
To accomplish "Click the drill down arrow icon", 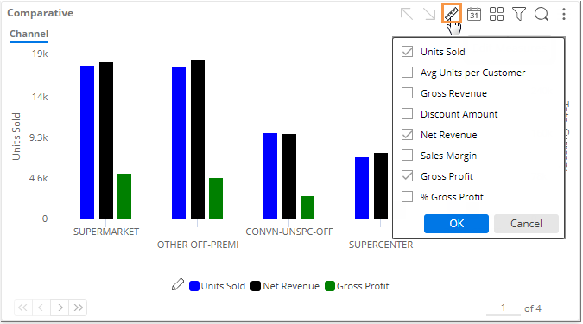I will point(429,14).
